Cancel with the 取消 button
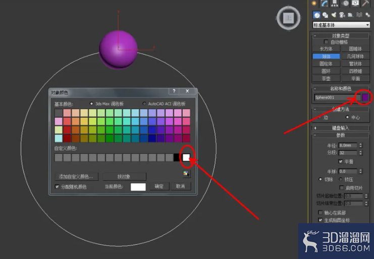This screenshot has height=259, width=374. pos(181,186)
